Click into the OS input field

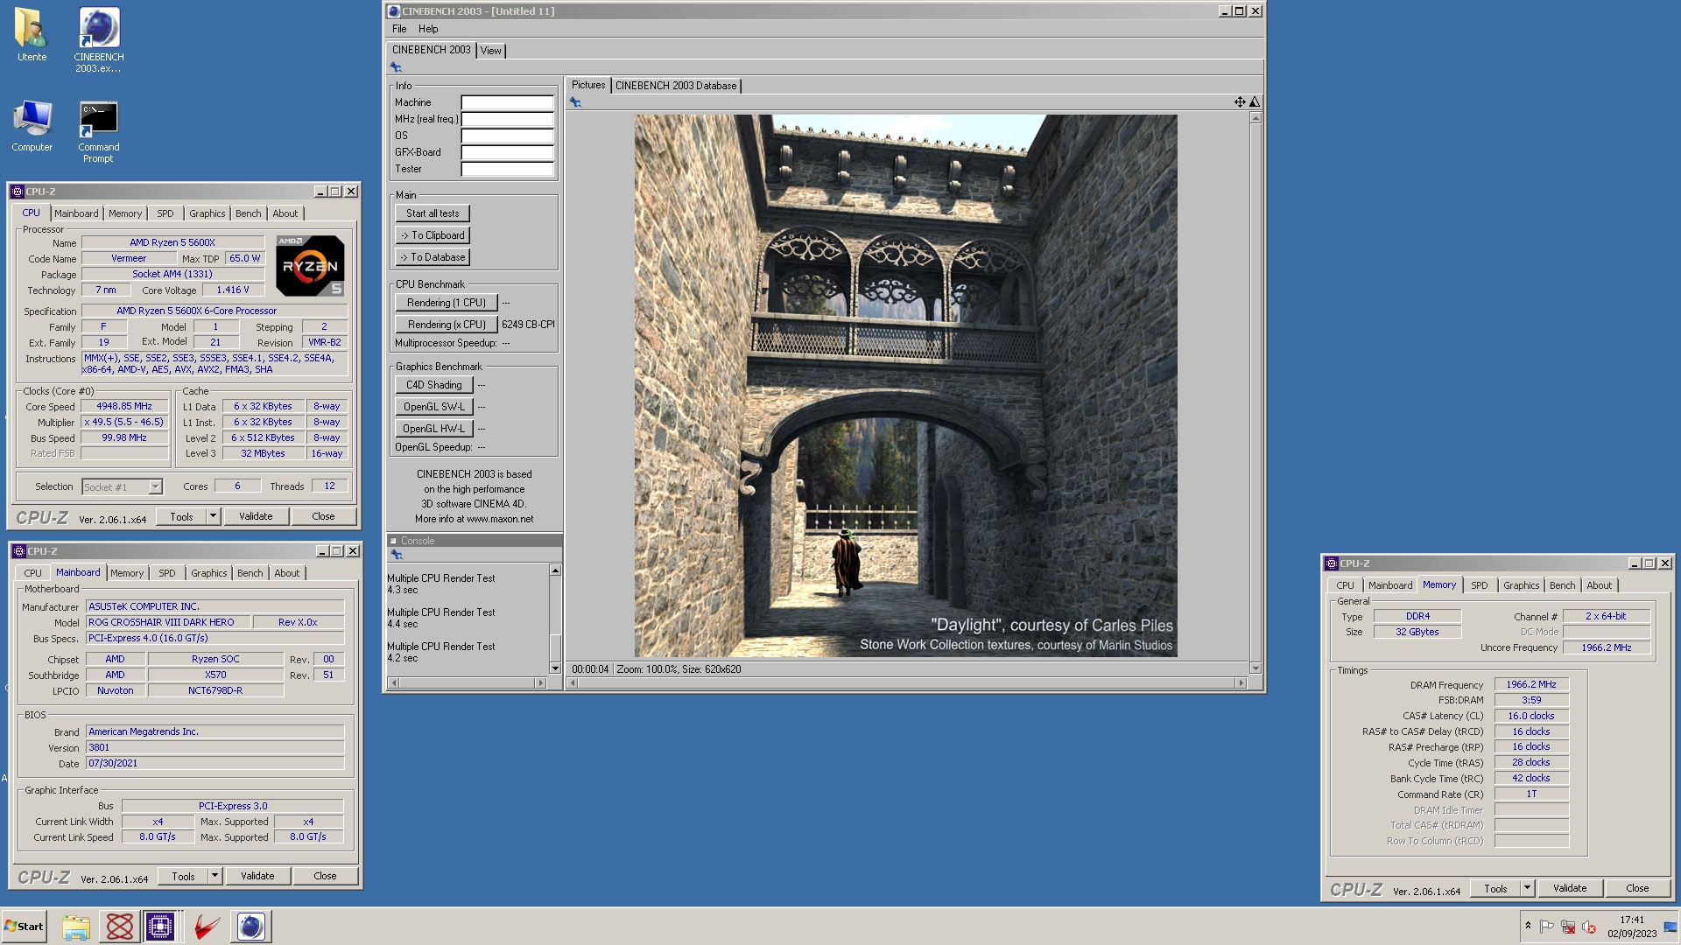pyautogui.click(x=508, y=136)
